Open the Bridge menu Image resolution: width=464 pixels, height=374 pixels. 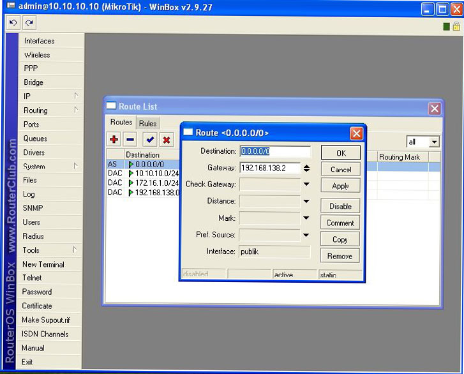pos(50,82)
